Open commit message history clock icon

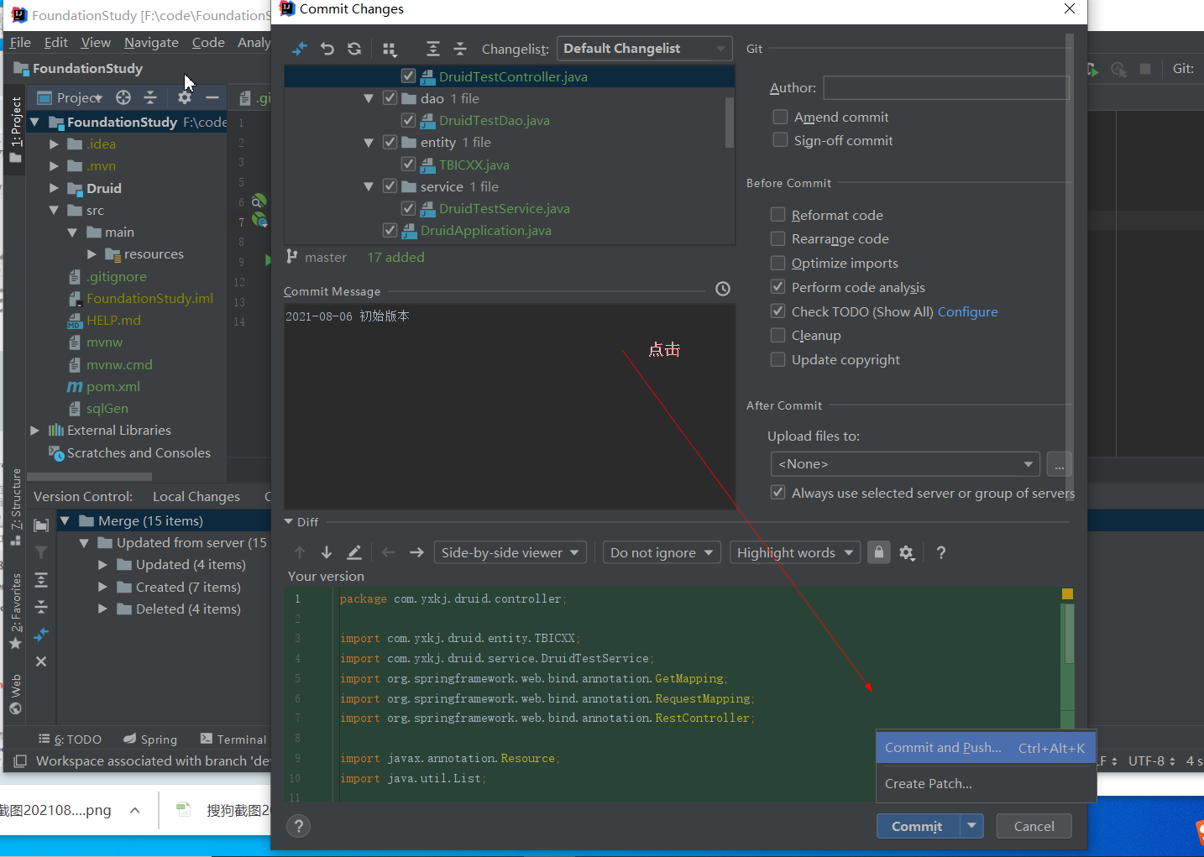[723, 289]
